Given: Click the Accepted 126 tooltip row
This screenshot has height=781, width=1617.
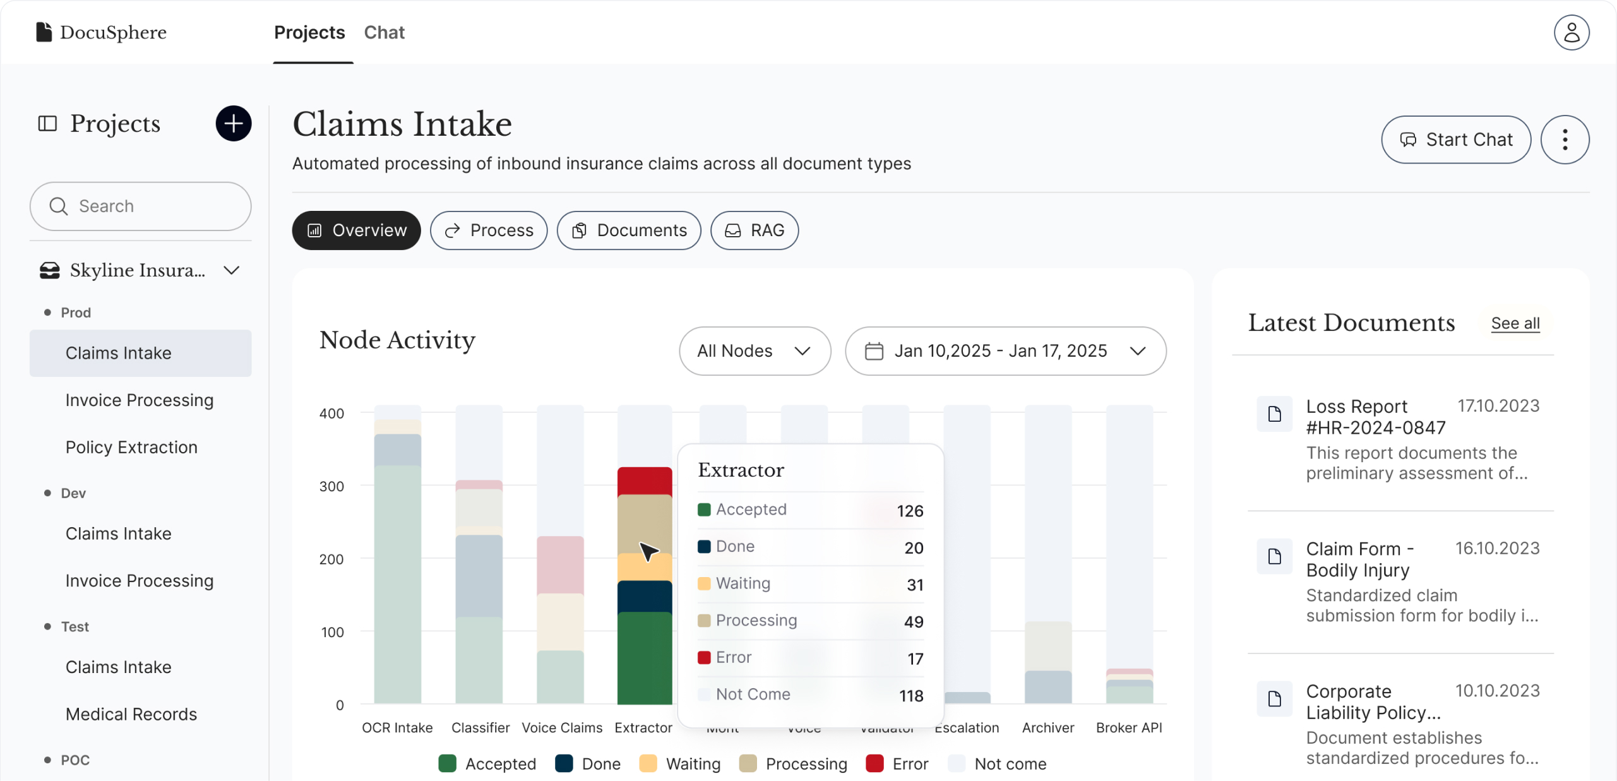Looking at the screenshot, I should [x=810, y=510].
